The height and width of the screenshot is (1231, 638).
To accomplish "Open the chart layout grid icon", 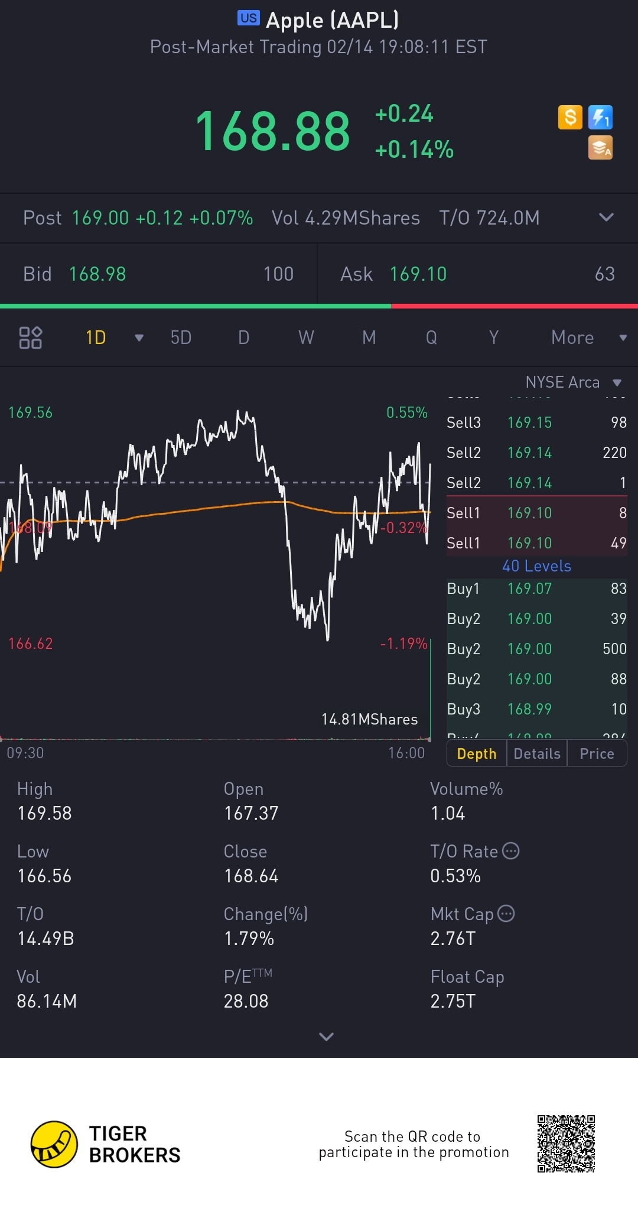I will pyautogui.click(x=31, y=337).
